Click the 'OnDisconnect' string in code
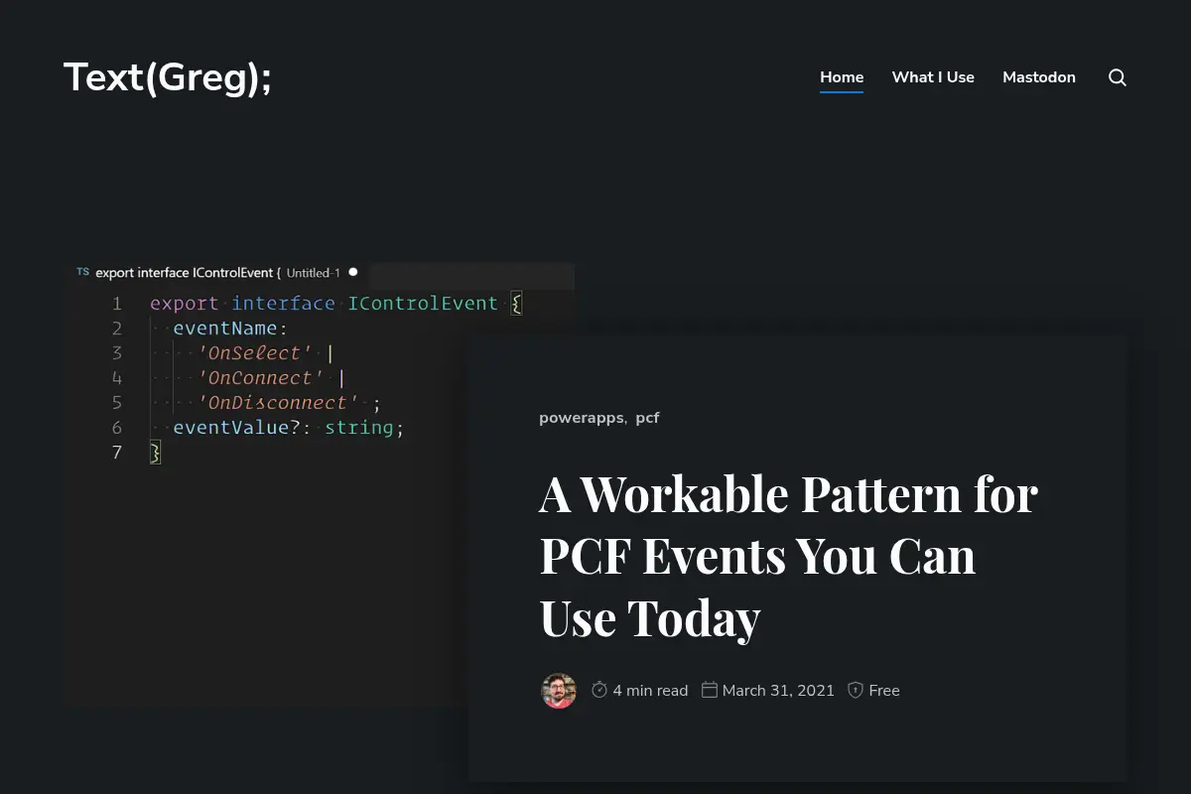The height and width of the screenshot is (794, 1191). pyautogui.click(x=279, y=403)
